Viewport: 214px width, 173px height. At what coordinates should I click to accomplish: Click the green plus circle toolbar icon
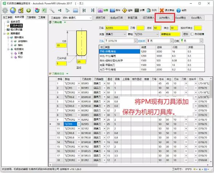[29, 11]
